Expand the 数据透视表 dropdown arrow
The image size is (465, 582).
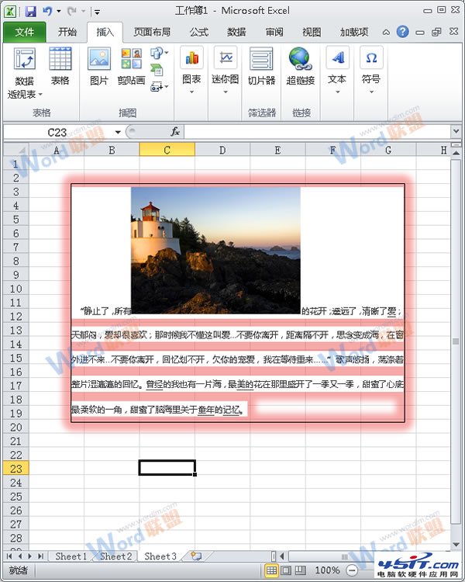(x=40, y=94)
